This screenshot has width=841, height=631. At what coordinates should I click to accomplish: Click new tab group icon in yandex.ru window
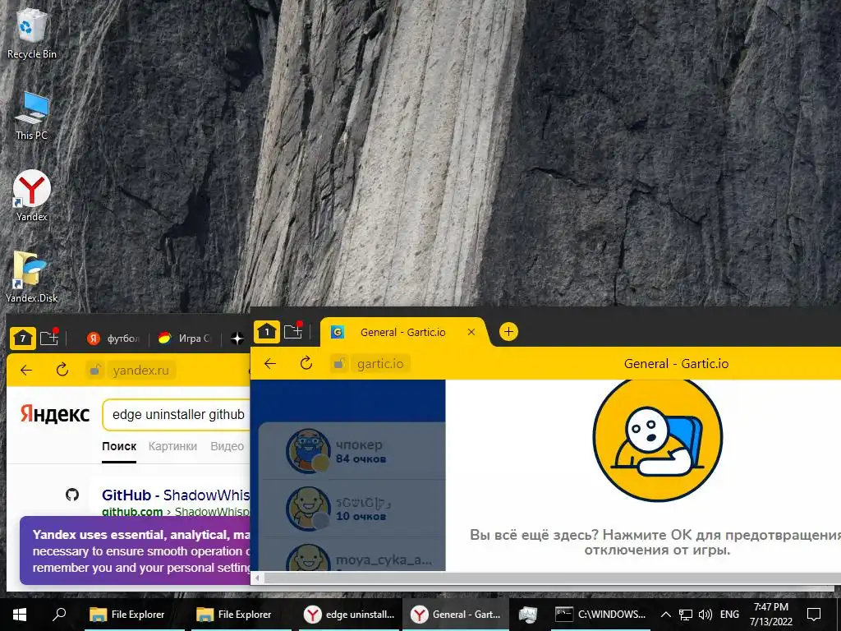tap(49, 338)
